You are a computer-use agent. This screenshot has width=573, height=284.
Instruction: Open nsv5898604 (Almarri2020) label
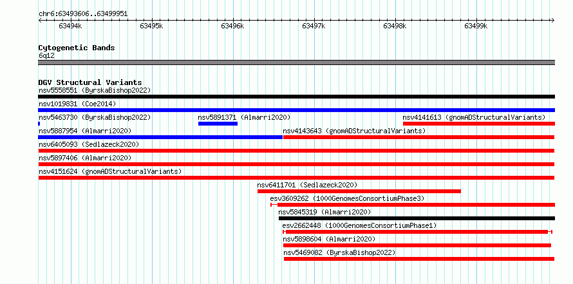coord(329,239)
